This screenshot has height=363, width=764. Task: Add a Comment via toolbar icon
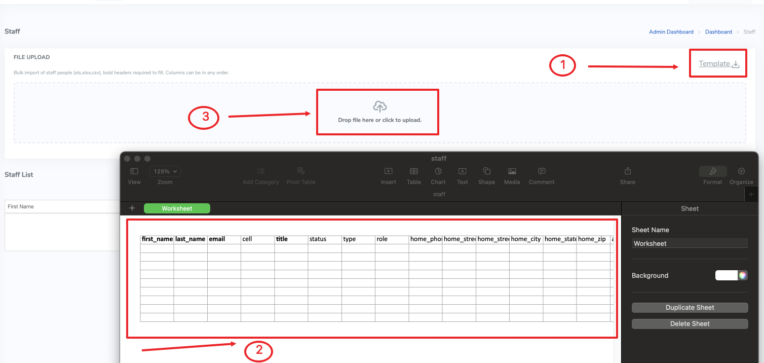tap(542, 172)
